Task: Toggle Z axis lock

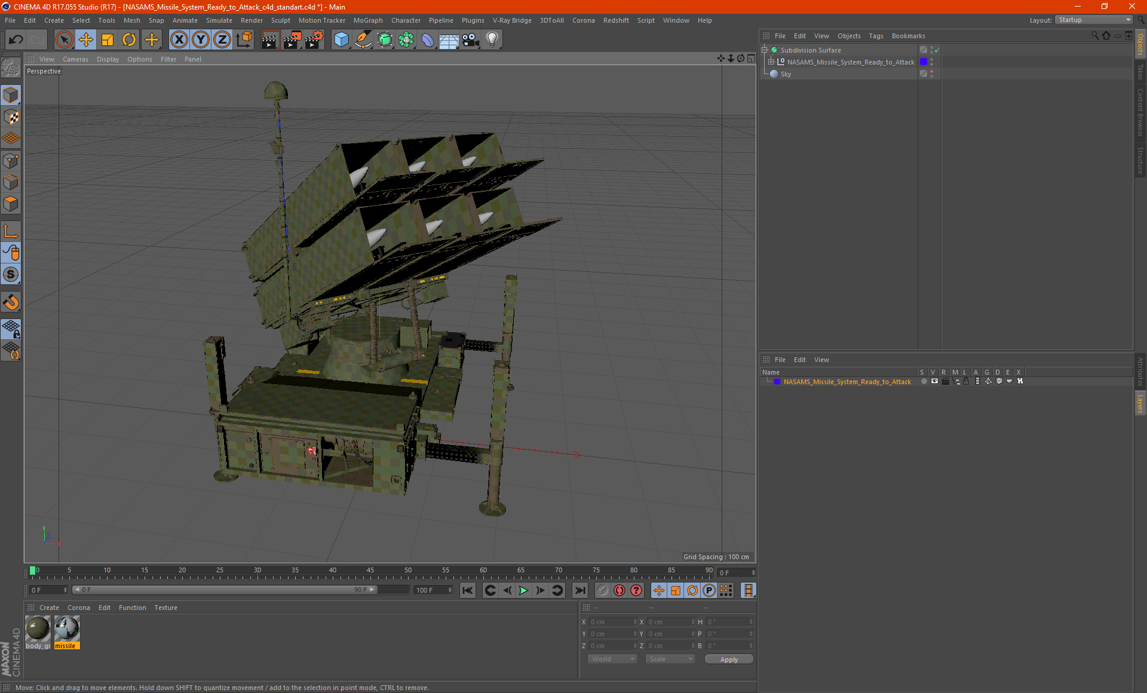Action: pos(222,40)
